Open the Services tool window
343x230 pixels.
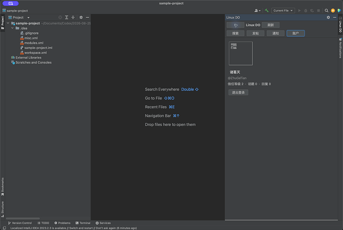[x=103, y=223]
